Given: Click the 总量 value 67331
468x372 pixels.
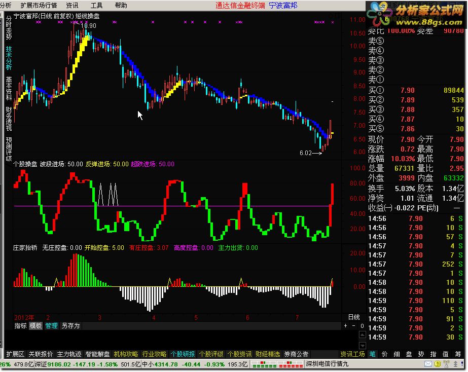Looking at the screenshot, I should pyautogui.click(x=404, y=168).
